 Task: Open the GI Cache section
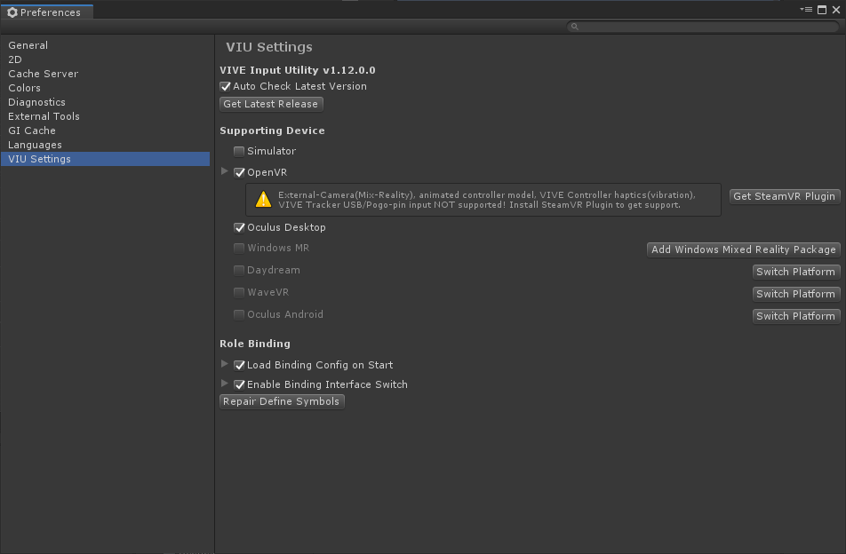tap(105, 131)
